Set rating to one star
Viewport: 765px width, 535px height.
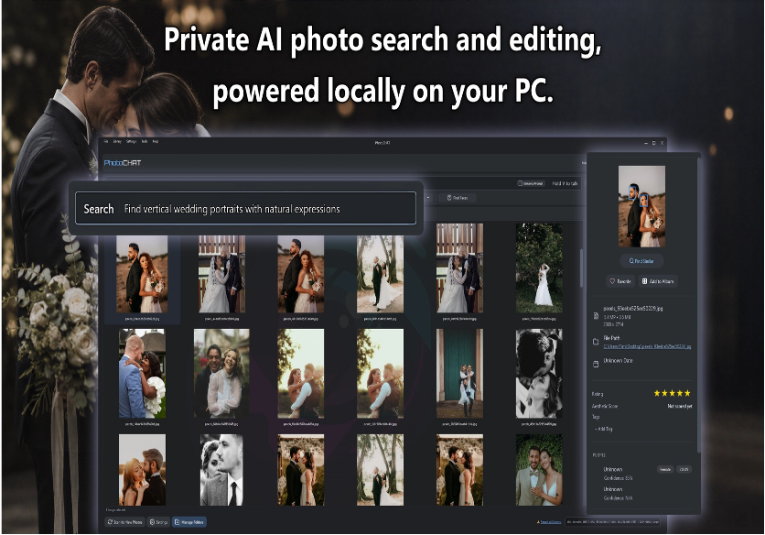click(x=657, y=393)
